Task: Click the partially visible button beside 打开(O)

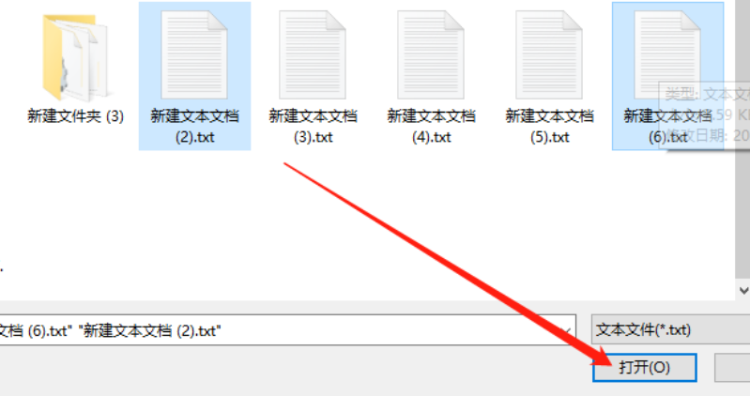Action: pyautogui.click(x=732, y=367)
